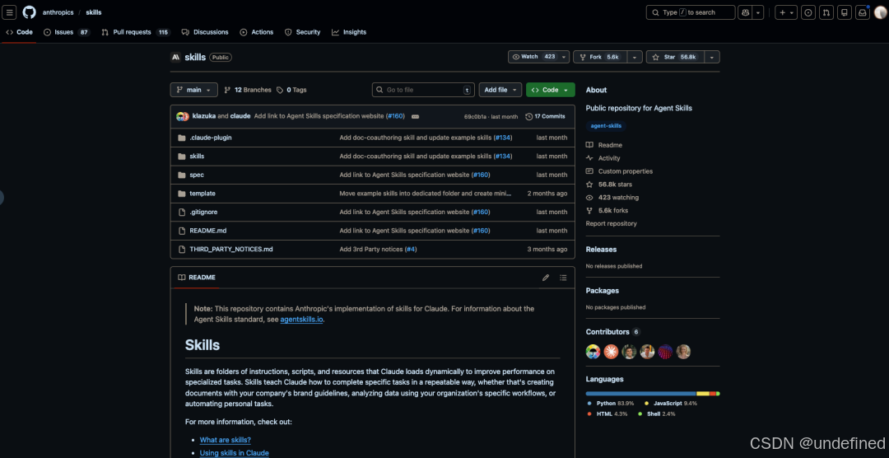Switch to the Discussions tab

(x=205, y=32)
